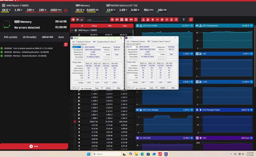This screenshot has width=256, height=157.
Task: Stop the running memory test
Action: 34,146
